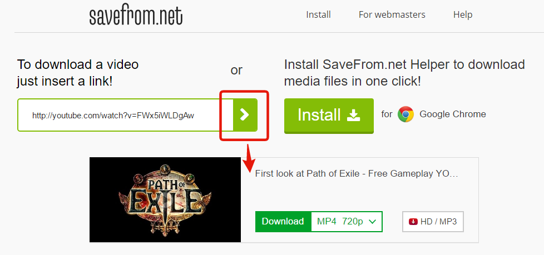Open the Install page from top navigation
Image resolution: width=544 pixels, height=255 pixels.
(x=318, y=14)
